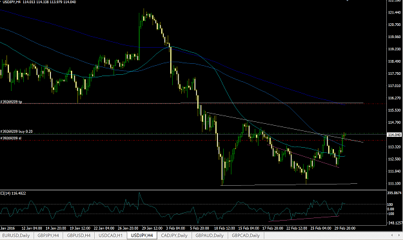Viewport: 403px width, 240px height.
Task: Click the 10 Feb 12:00 date label
Action: [x=224, y=228]
